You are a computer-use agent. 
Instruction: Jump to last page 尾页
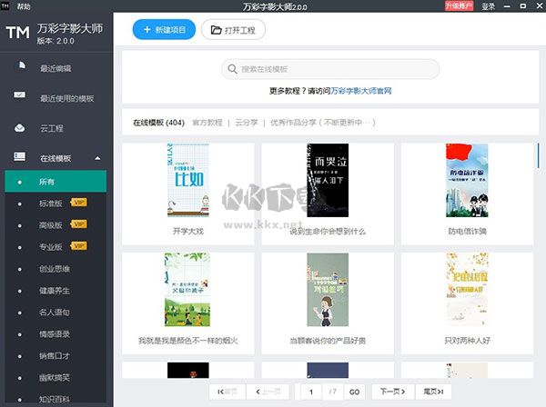[x=433, y=392]
